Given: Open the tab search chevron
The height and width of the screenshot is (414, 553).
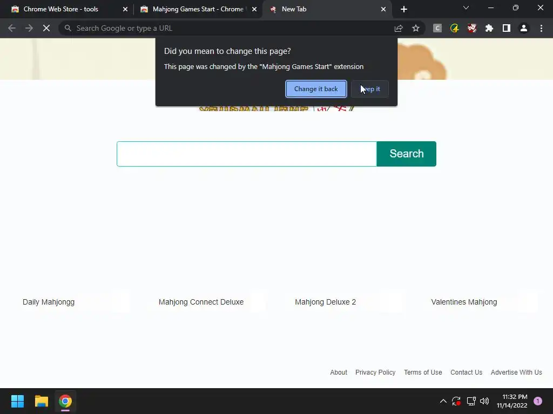Looking at the screenshot, I should tap(466, 8).
